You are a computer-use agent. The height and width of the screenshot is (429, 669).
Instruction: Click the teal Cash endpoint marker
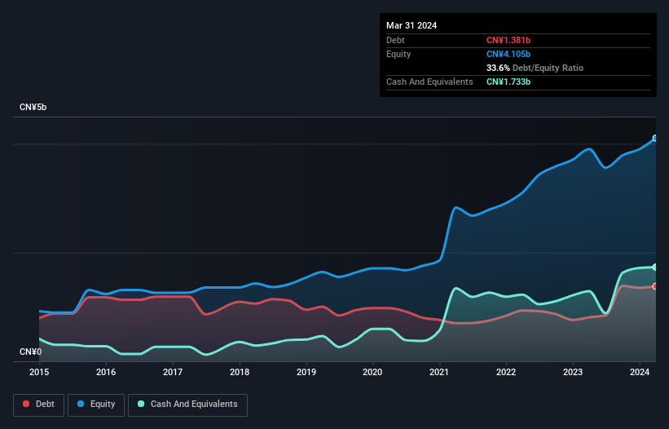[x=655, y=268]
